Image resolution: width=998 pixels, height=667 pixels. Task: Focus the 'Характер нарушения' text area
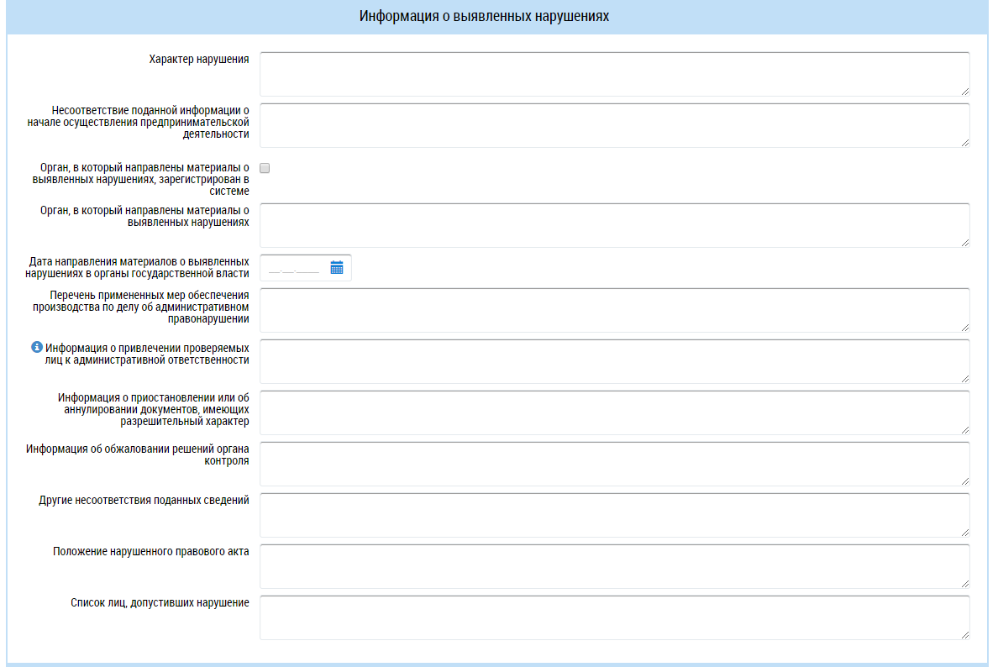(615, 74)
